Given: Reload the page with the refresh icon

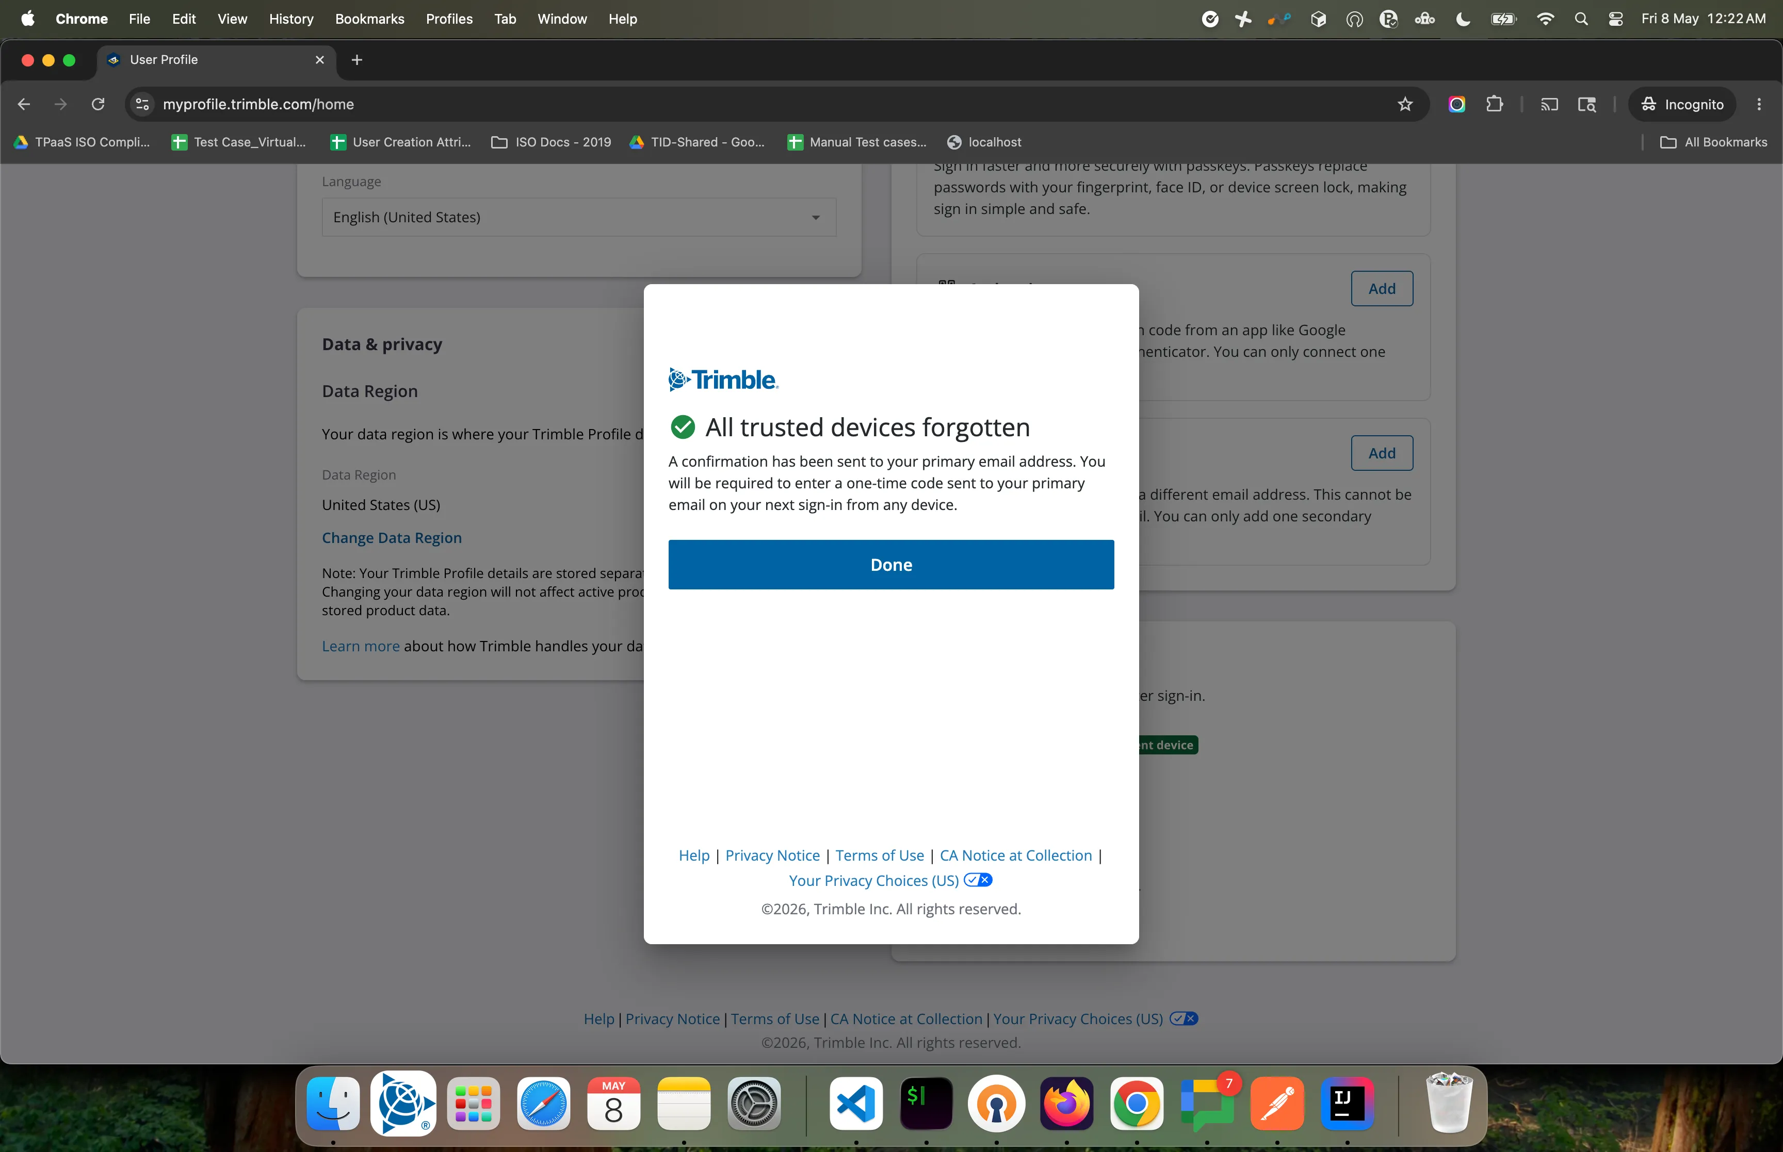Looking at the screenshot, I should point(98,104).
